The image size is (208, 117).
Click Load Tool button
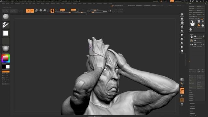coord(193,6)
